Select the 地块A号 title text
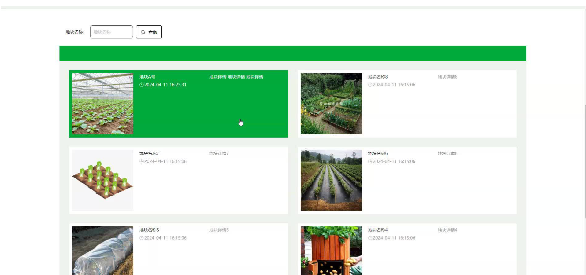The height and width of the screenshot is (275, 586). 147,77
